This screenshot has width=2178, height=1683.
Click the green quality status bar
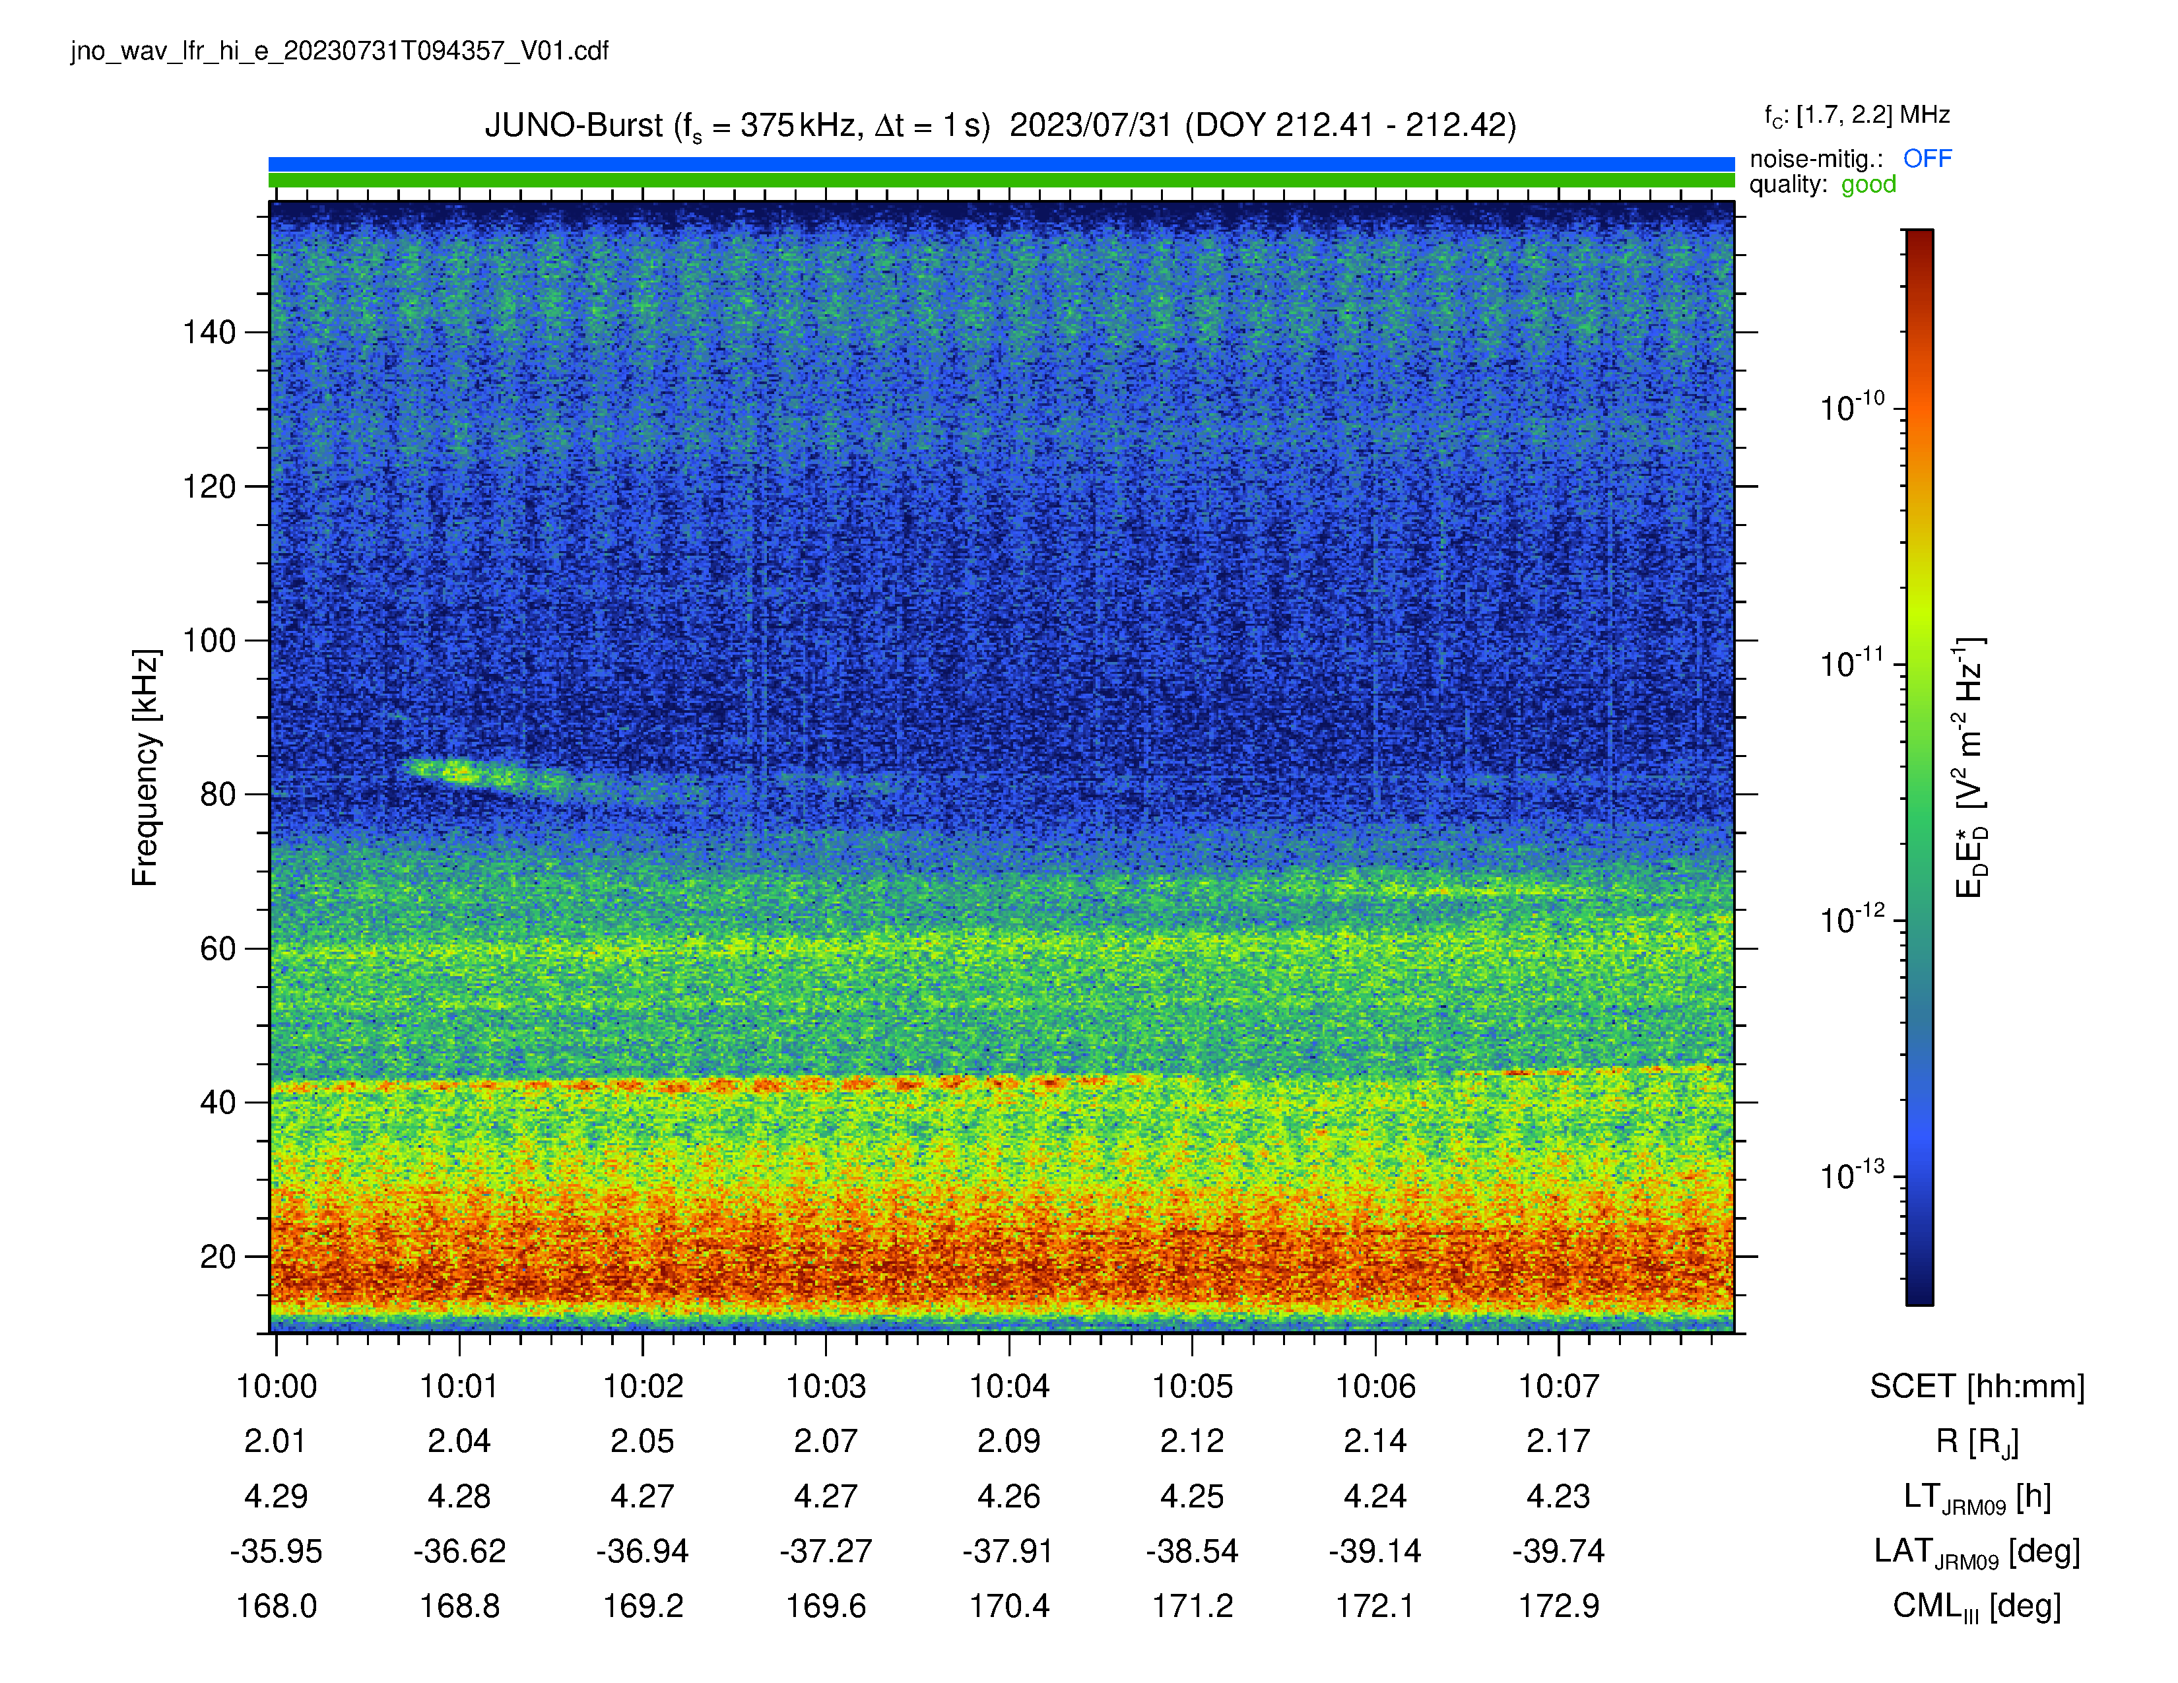pyautogui.click(x=1001, y=180)
